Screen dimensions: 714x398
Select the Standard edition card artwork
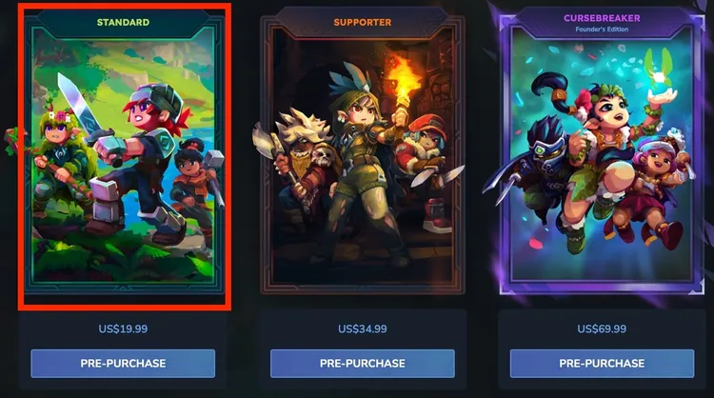[x=123, y=155]
